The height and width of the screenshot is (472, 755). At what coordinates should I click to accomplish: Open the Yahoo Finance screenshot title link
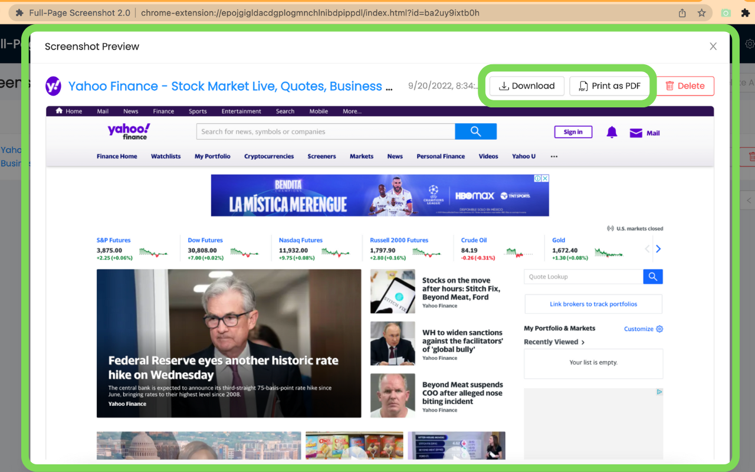pos(231,86)
